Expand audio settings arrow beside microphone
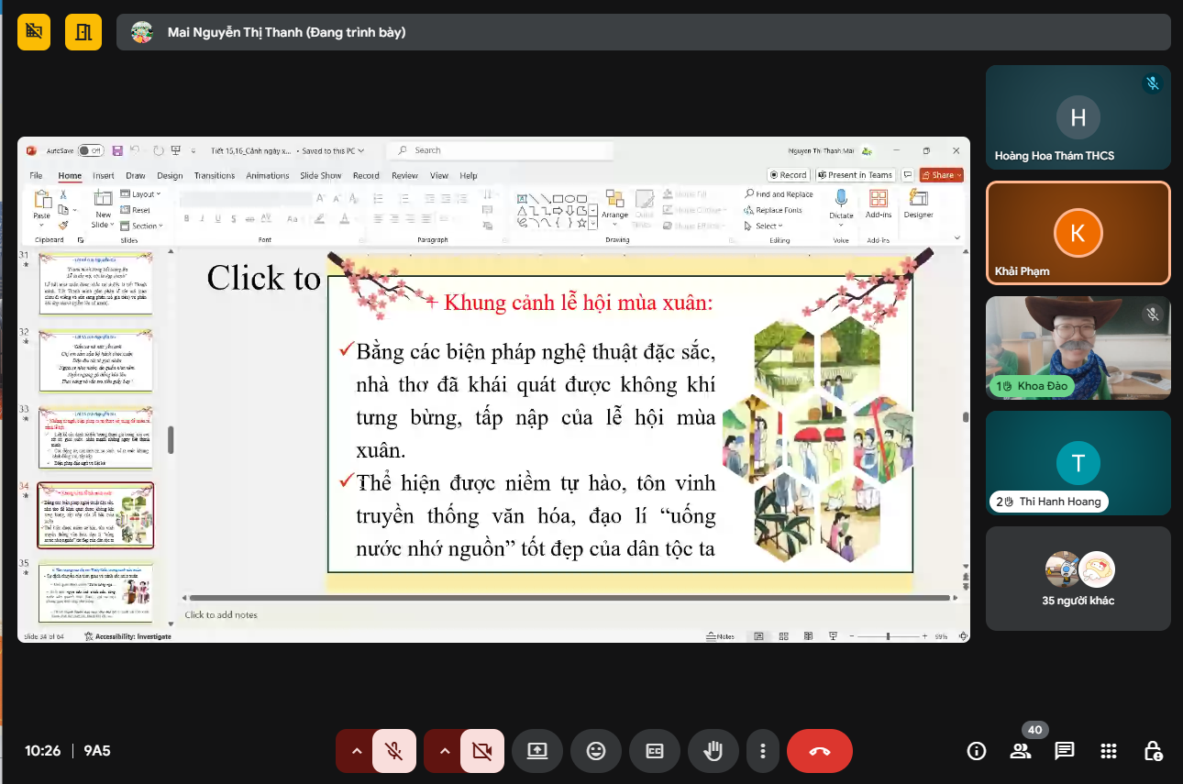 357,751
